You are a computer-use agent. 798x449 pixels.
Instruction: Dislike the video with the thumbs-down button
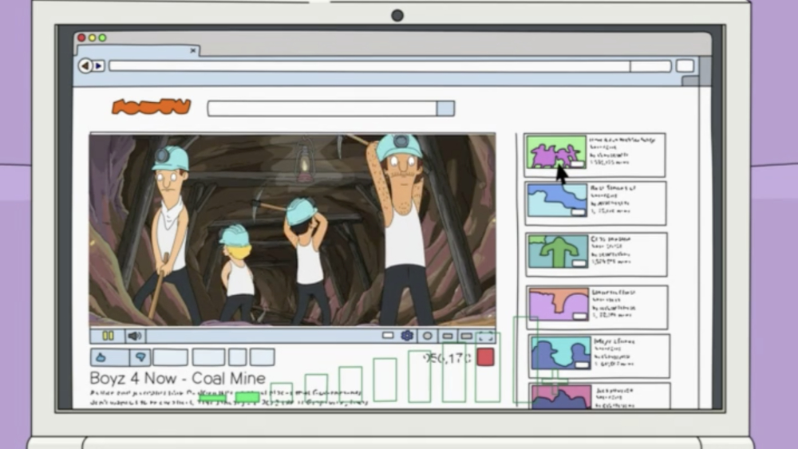(140, 357)
